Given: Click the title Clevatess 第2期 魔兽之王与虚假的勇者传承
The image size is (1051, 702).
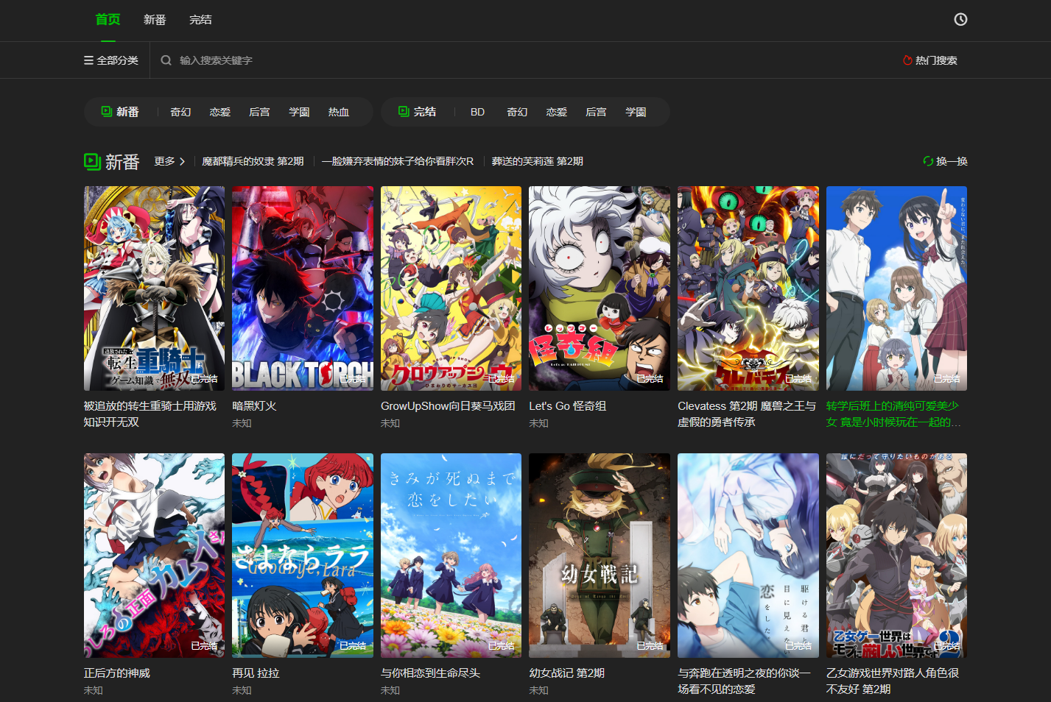Looking at the screenshot, I should (x=747, y=414).
